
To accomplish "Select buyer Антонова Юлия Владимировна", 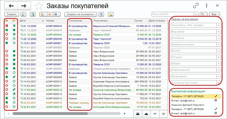I will 111,107.
